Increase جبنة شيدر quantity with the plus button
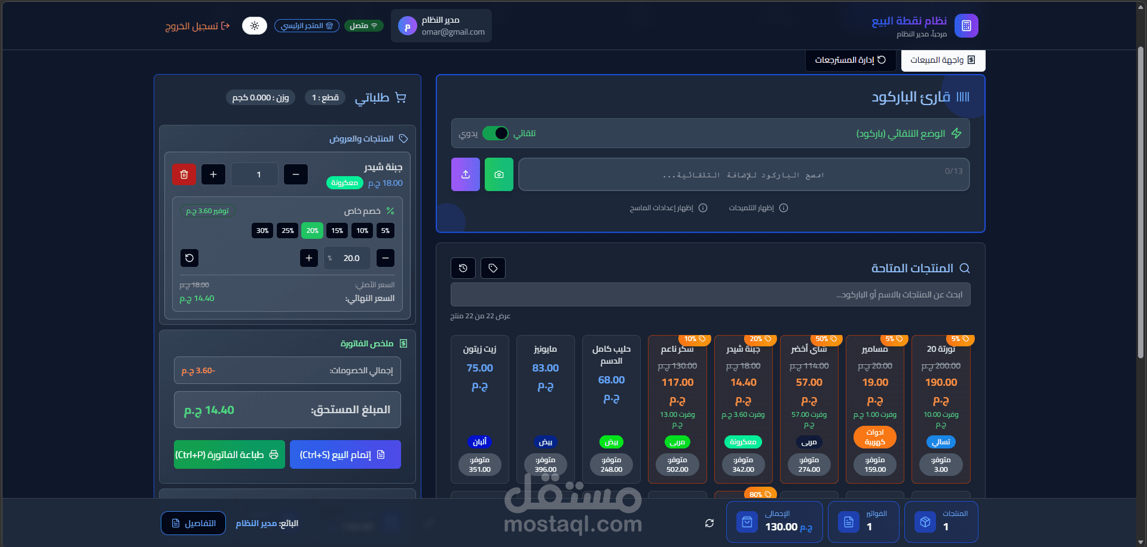 coord(213,174)
